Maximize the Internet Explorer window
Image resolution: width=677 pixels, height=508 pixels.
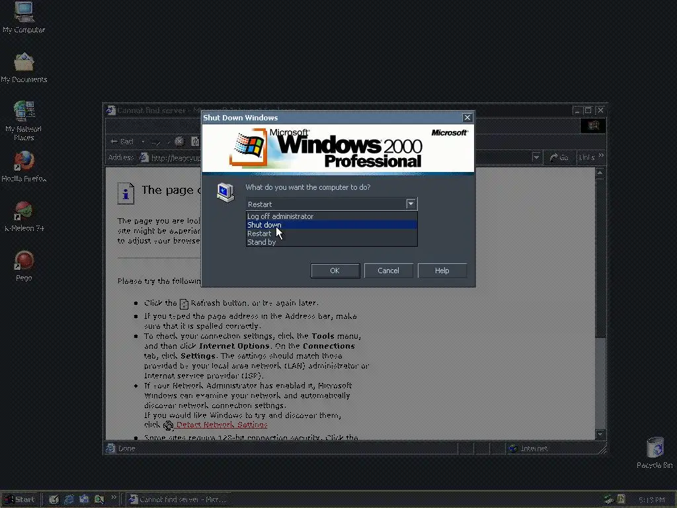(x=588, y=110)
